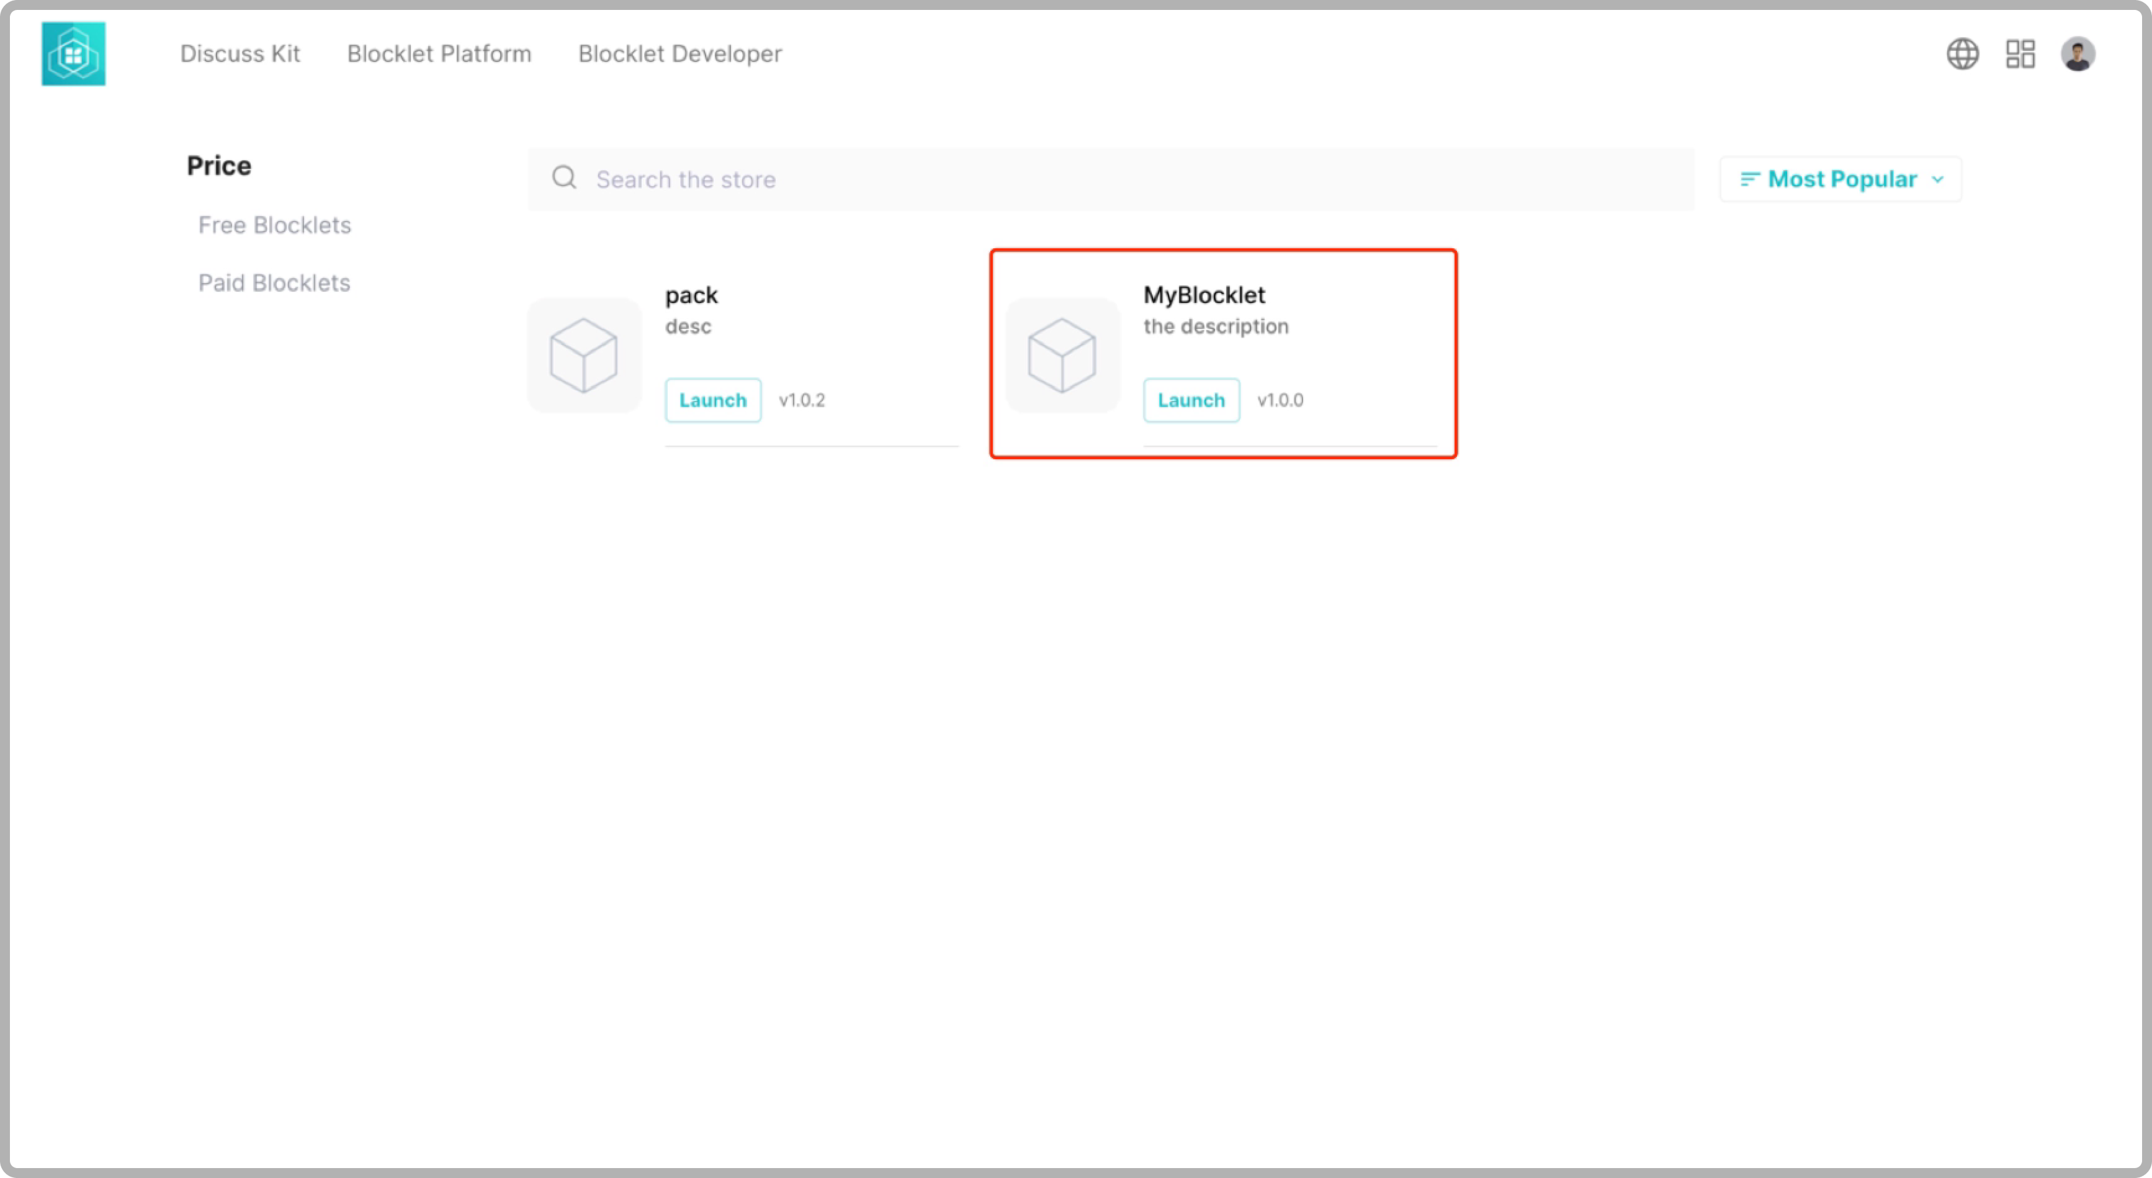2152x1178 pixels.
Task: Open the Blocklet Platform menu item
Action: (439, 53)
